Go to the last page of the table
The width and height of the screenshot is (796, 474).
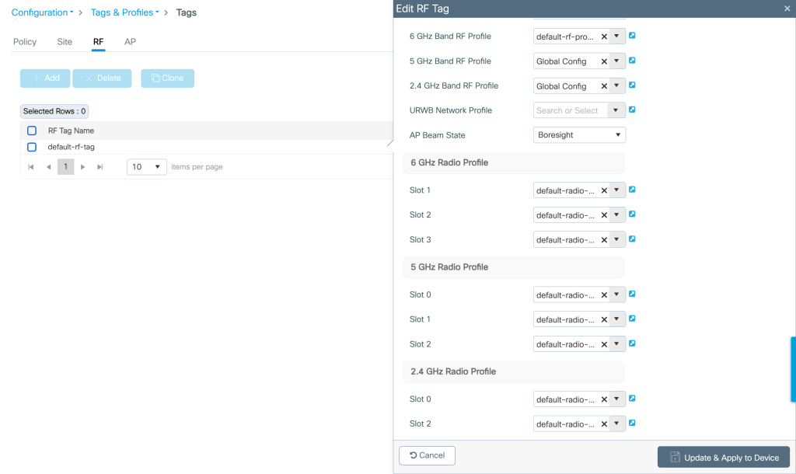[100, 167]
